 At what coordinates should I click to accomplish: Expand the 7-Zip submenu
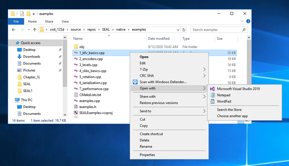(204, 69)
